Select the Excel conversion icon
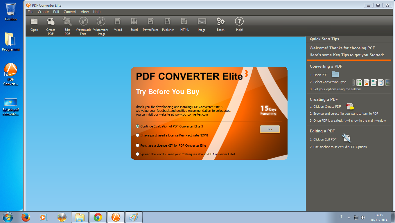This screenshot has width=395, height=223. 134,22
